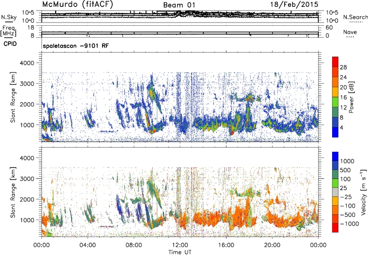368x255 pixels.
Task: Click the '04:00' time axis tick label
Action: 88,245
